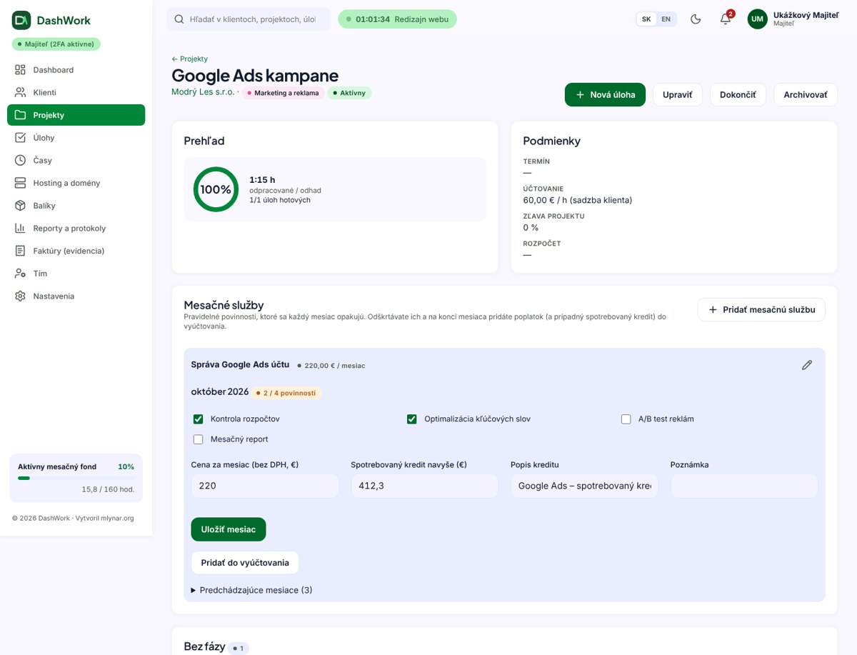The width and height of the screenshot is (857, 655).
Task: Click the Spotrebovaný kredit navyše field
Action: pyautogui.click(x=425, y=486)
